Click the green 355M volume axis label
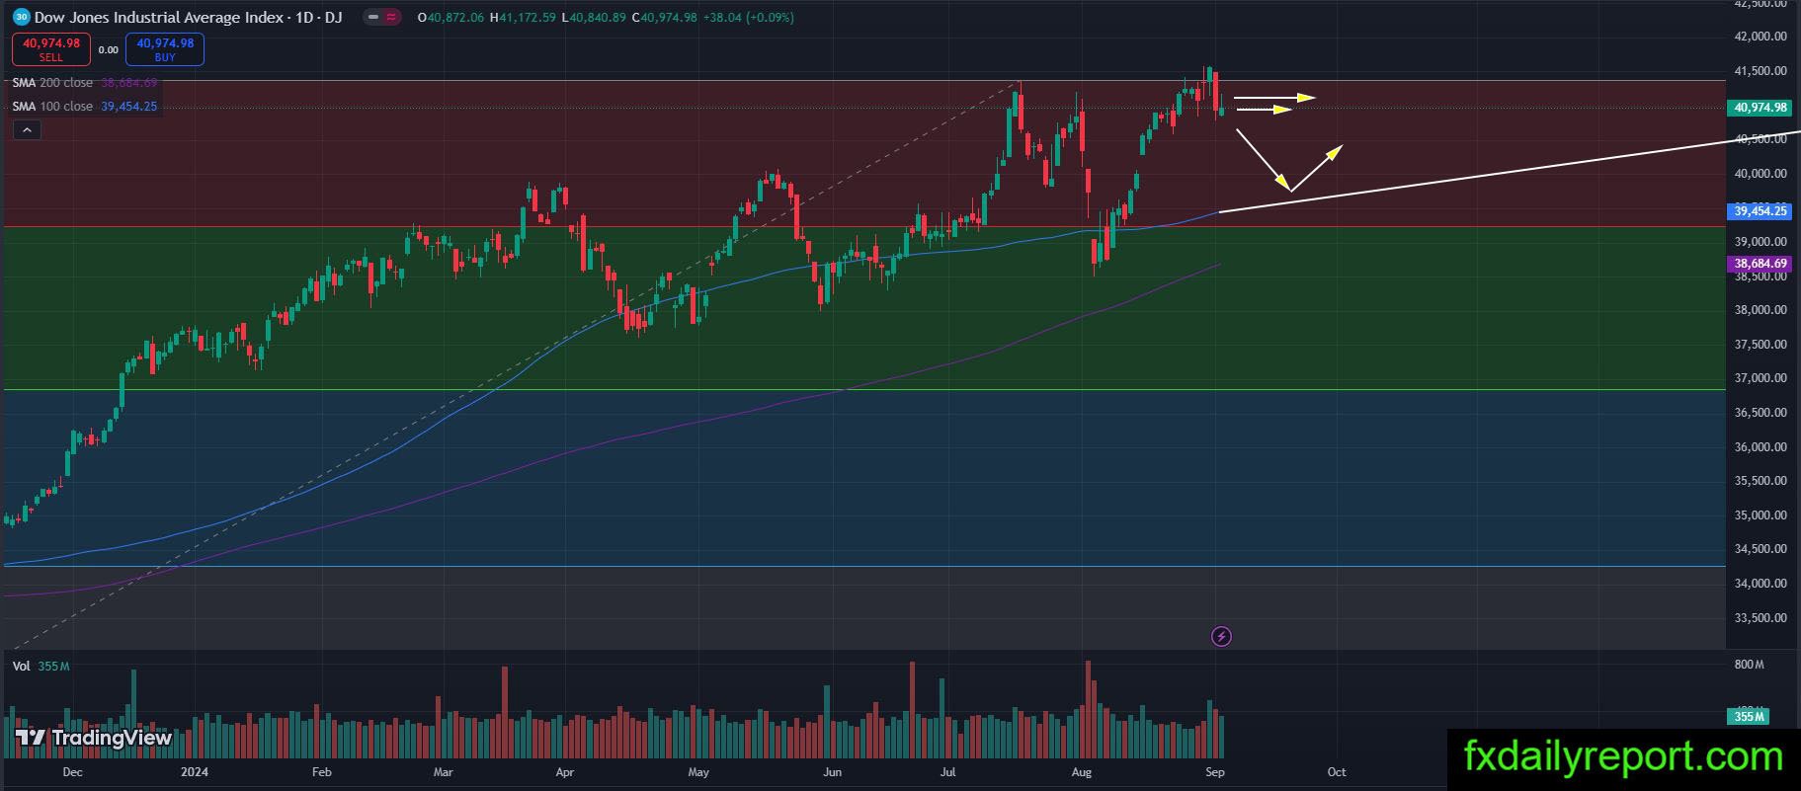Image resolution: width=1801 pixels, height=791 pixels. coord(1749,716)
